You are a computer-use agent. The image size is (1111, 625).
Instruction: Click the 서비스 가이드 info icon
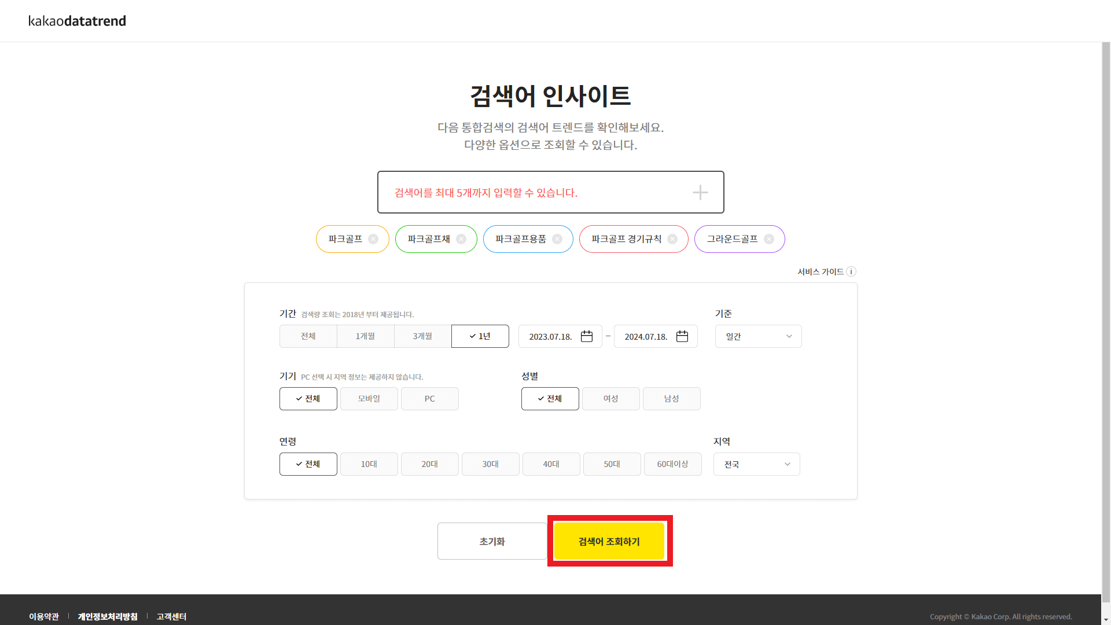[851, 271]
